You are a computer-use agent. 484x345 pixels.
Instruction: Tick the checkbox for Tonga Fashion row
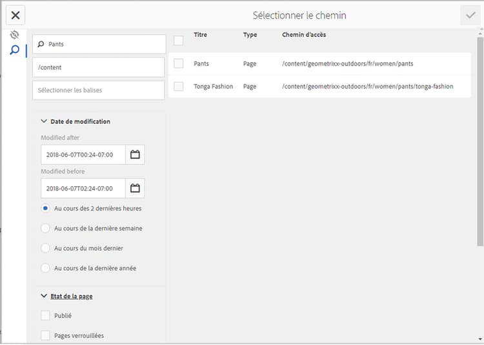179,86
